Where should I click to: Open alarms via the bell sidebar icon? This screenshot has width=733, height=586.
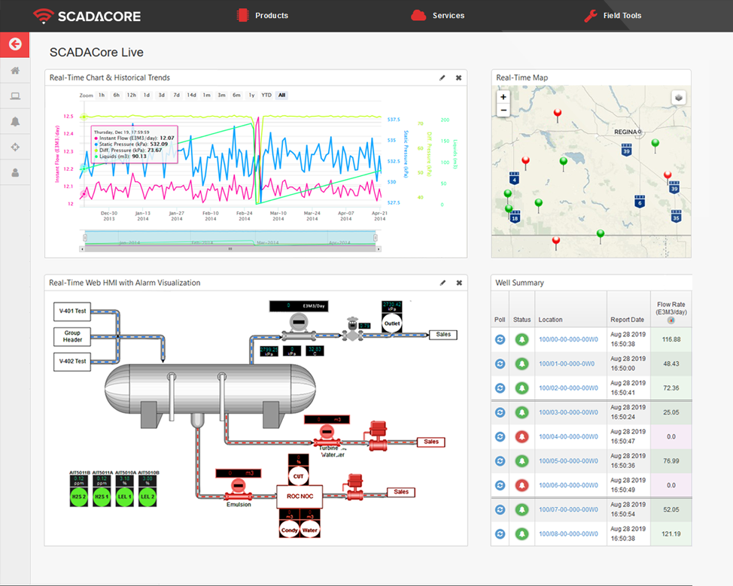pos(15,121)
